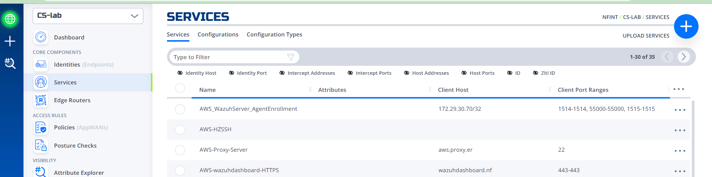712x177 pixels.
Task: Click the green globe network icon
Action: (x=10, y=19)
